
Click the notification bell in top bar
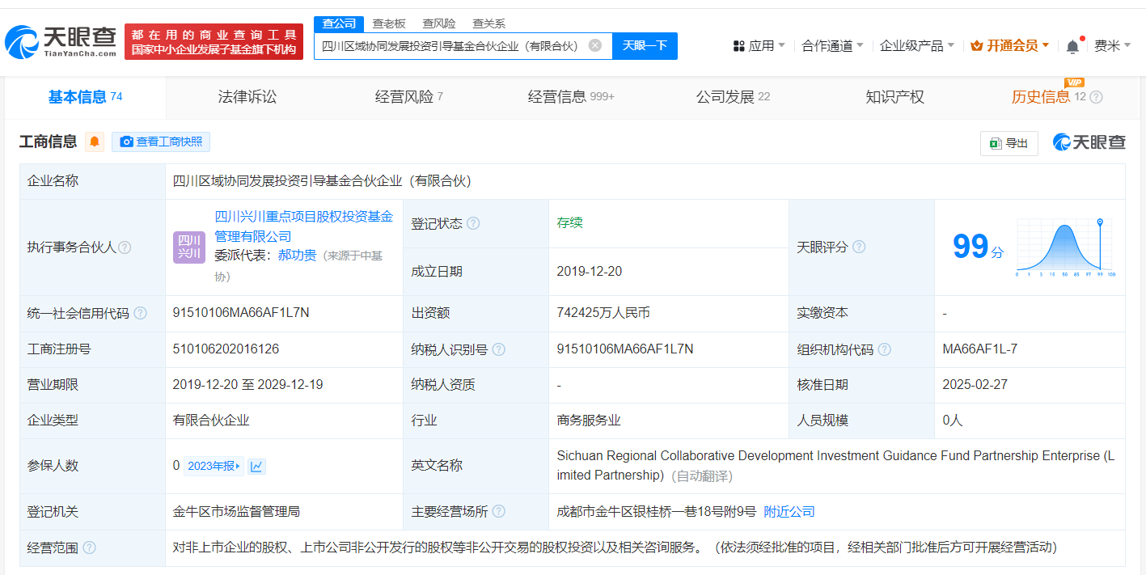click(1072, 46)
